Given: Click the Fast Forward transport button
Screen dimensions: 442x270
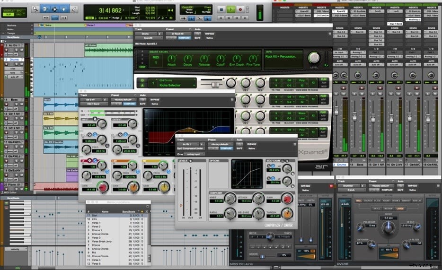Looking at the screenshot, I should tap(237, 18).
